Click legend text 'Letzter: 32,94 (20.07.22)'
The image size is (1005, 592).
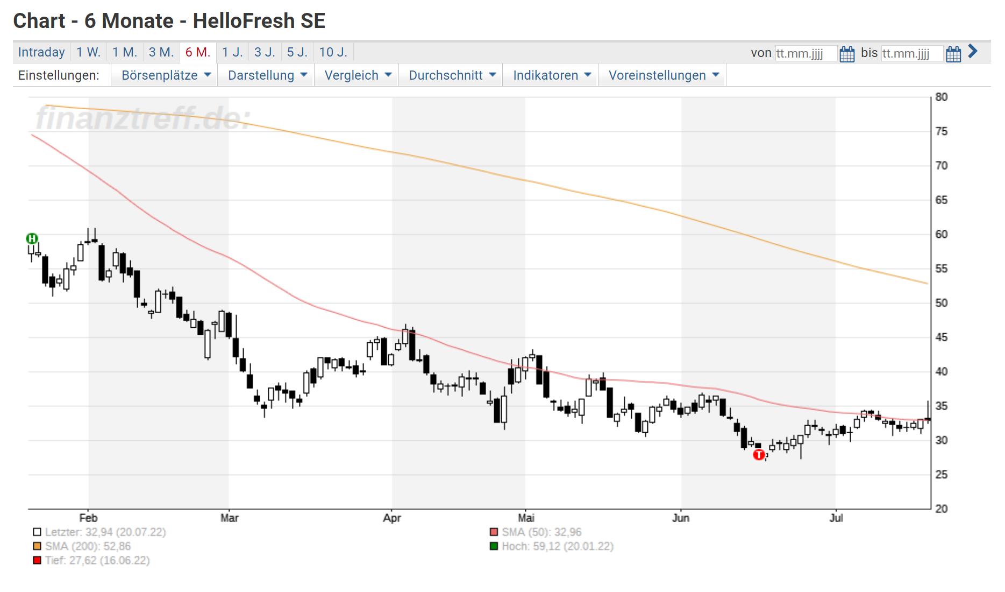[105, 532]
